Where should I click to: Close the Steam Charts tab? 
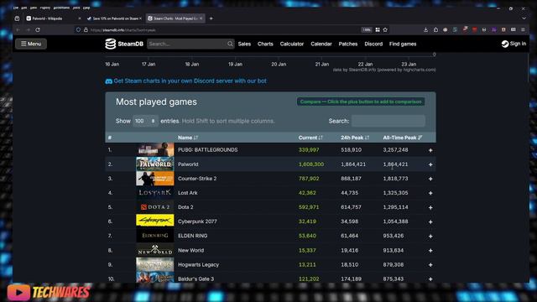(x=201, y=18)
